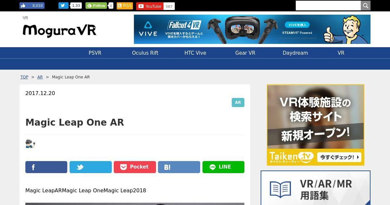Open the Fallout 4 VR Vive banner ad
This screenshot has height=205, width=390.
[x=252, y=29]
